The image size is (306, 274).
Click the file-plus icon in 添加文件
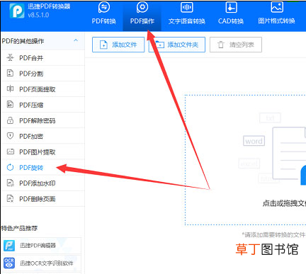click(x=103, y=45)
